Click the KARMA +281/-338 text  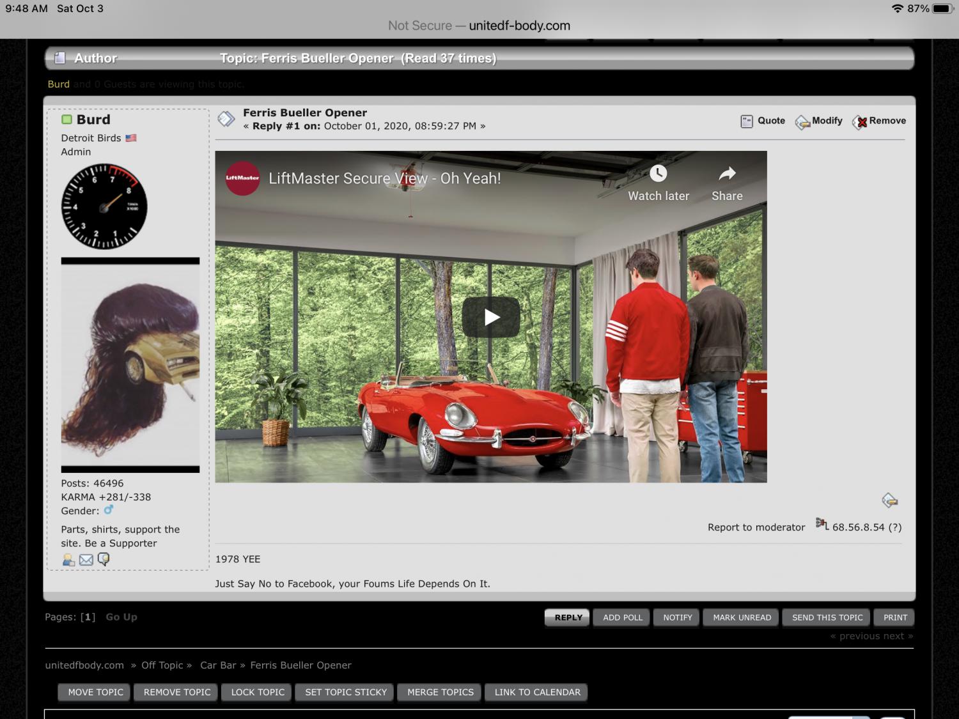106,497
